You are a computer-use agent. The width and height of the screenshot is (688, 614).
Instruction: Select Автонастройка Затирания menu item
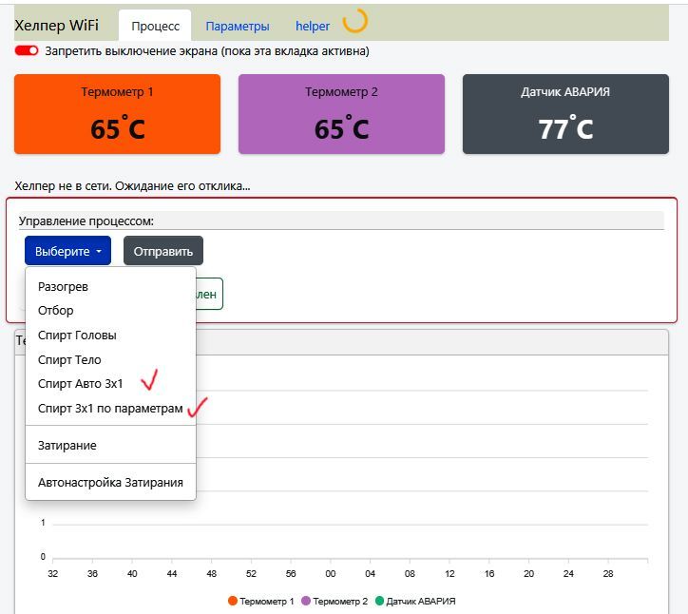click(110, 482)
